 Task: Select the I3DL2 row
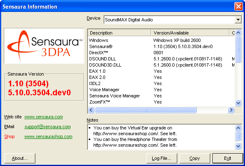(x=161, y=83)
